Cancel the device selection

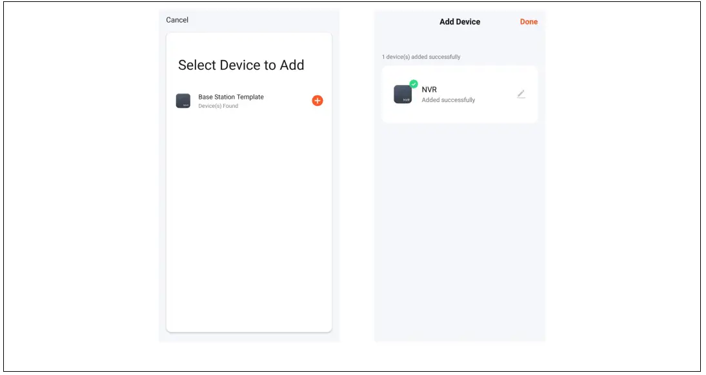[177, 19]
